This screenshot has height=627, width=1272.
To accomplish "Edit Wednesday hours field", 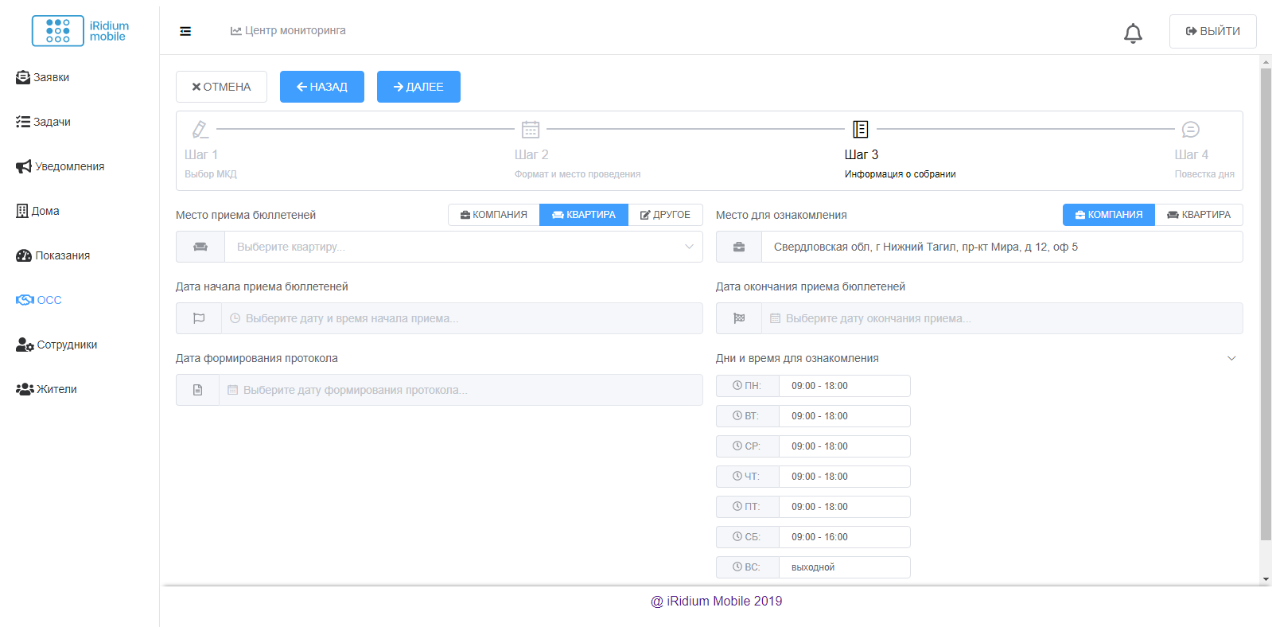I will click(x=845, y=446).
